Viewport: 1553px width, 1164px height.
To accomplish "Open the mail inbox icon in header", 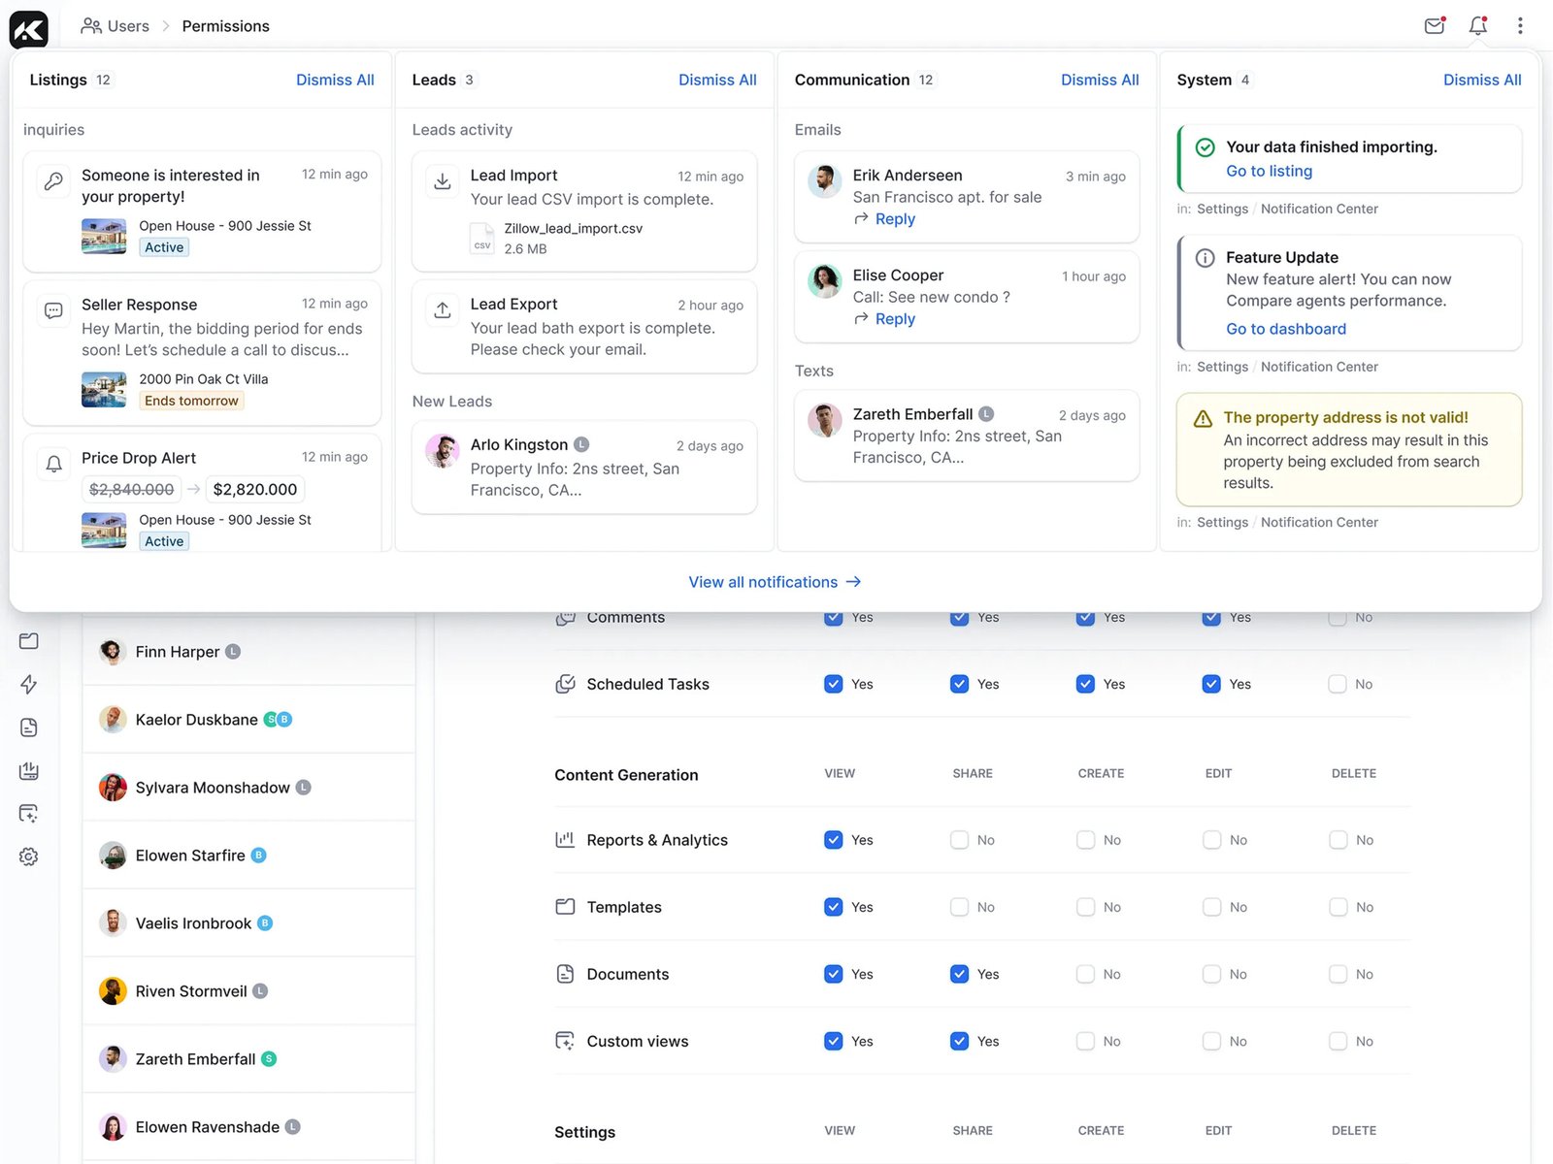I will click(x=1434, y=26).
